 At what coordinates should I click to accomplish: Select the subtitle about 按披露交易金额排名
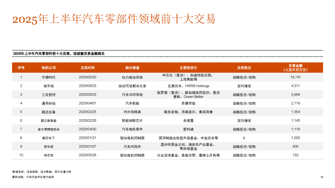tap(59, 54)
